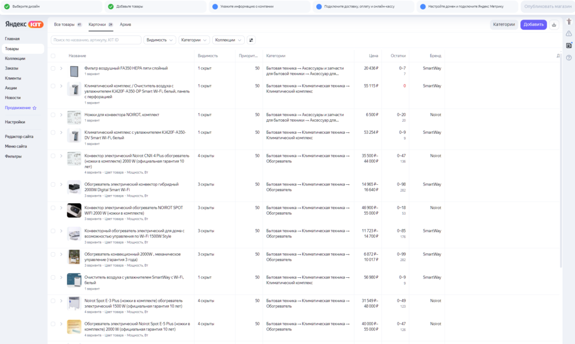Open Меню сайта in the sidebar

(16, 146)
